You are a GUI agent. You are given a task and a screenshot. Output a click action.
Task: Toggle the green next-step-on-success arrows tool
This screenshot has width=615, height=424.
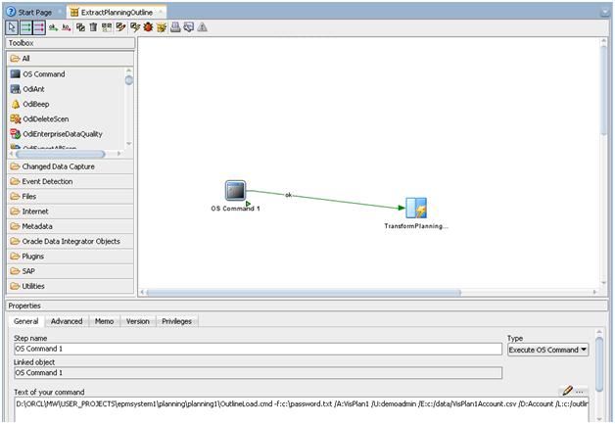tap(25, 27)
